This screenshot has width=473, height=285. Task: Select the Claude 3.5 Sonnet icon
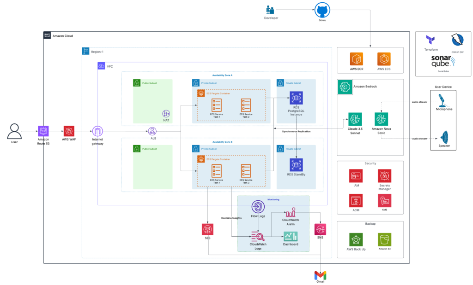coord(355,119)
